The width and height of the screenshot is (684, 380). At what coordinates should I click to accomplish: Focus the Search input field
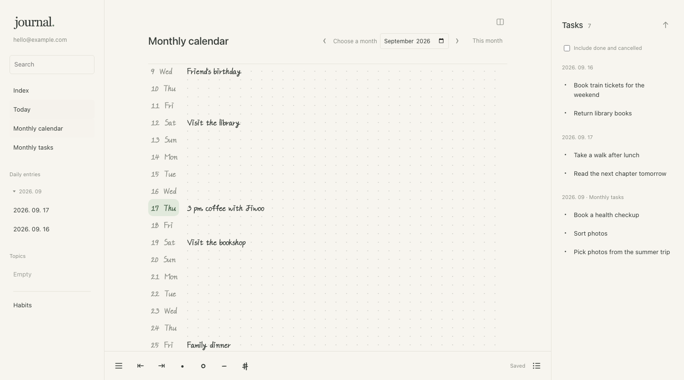pos(52,65)
